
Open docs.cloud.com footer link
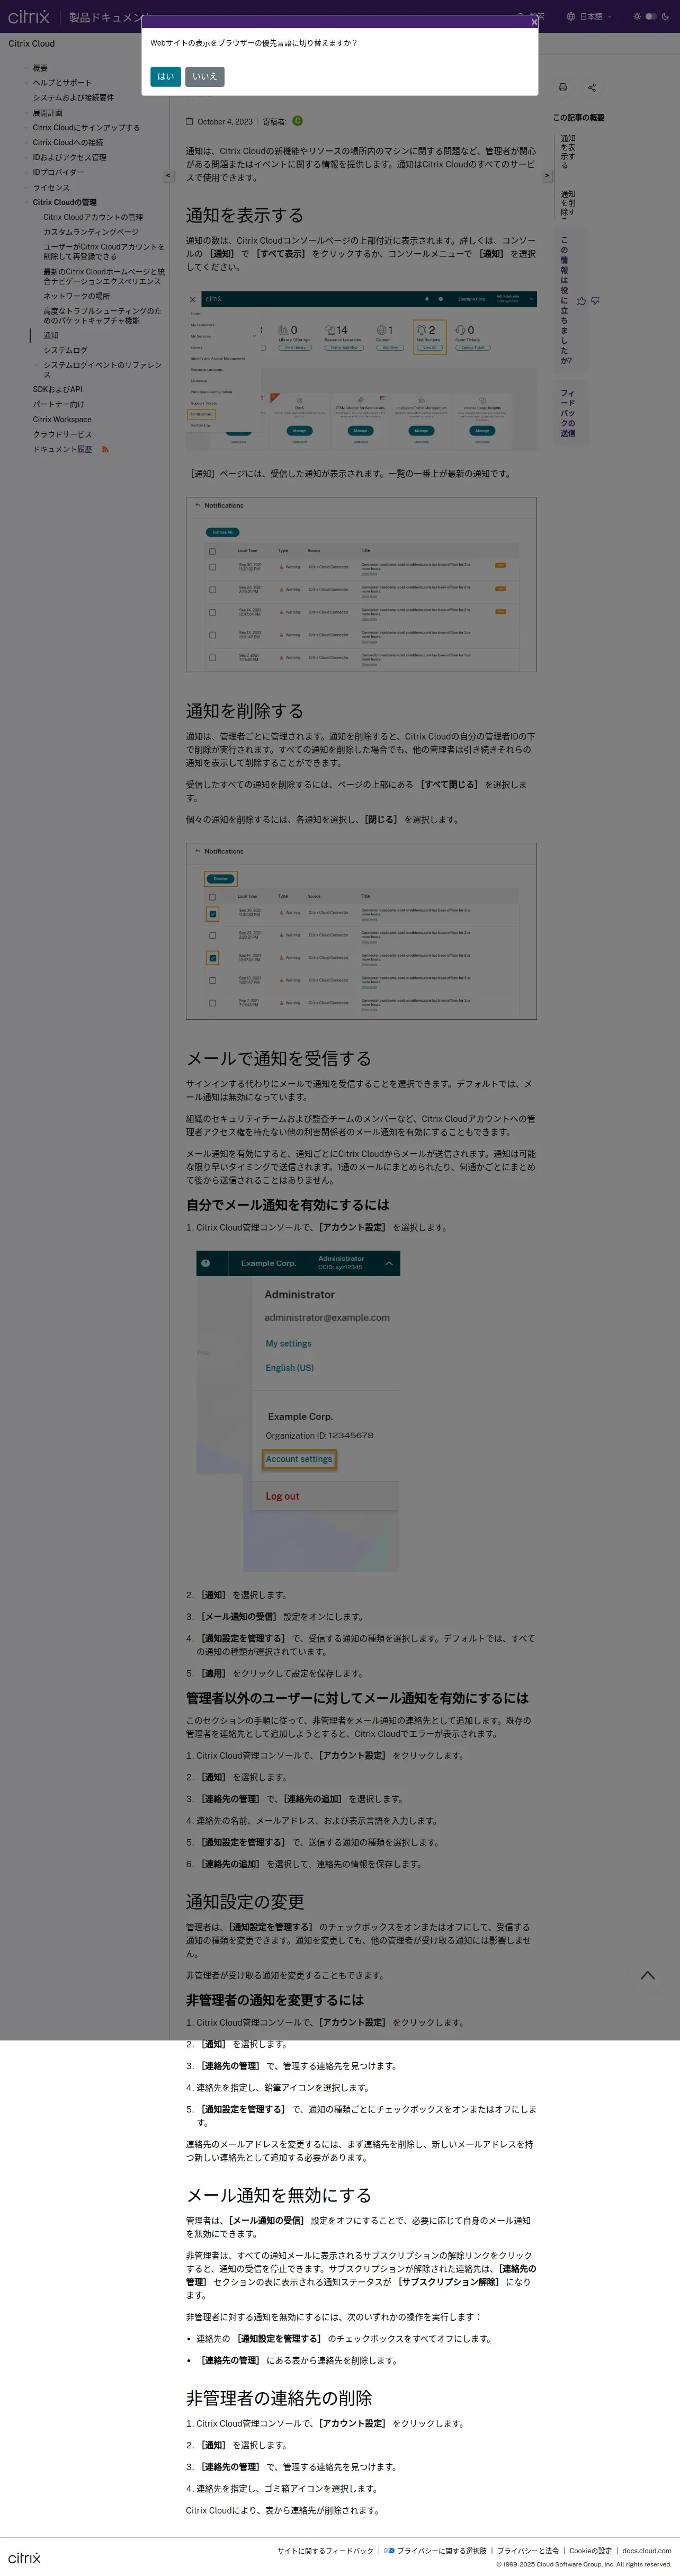(x=646, y=2551)
